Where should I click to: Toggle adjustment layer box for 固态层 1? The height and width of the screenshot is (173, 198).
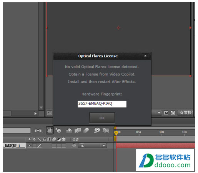point(59,146)
